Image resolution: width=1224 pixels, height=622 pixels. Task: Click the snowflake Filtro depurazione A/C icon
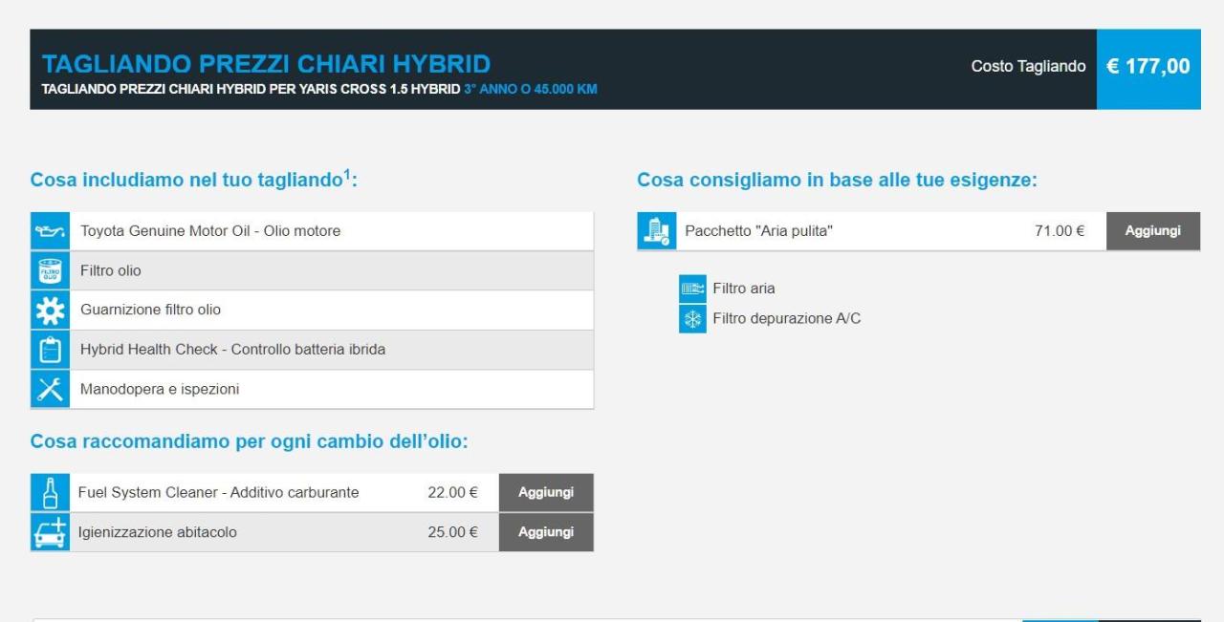[691, 319]
